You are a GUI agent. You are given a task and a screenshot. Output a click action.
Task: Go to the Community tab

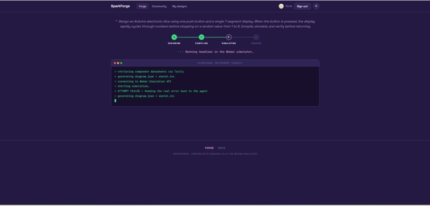coord(159,6)
